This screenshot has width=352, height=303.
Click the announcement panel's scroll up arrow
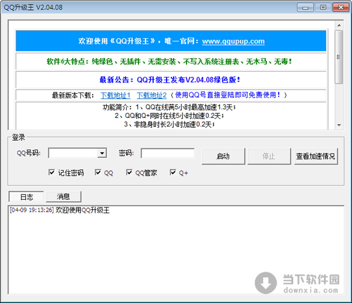click(339, 26)
